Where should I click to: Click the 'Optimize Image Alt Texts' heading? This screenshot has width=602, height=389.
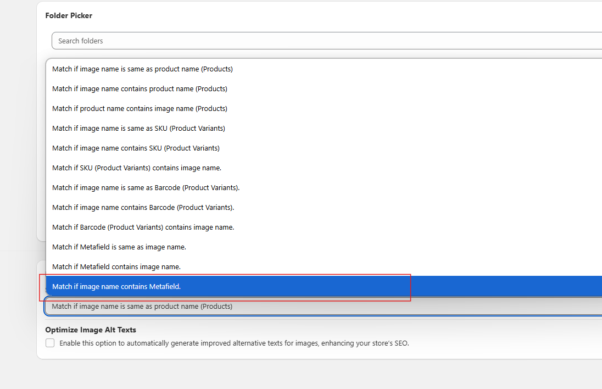coord(91,330)
